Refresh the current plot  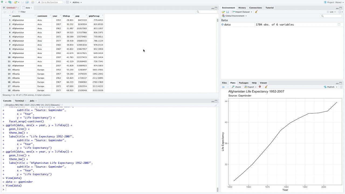point(341,87)
